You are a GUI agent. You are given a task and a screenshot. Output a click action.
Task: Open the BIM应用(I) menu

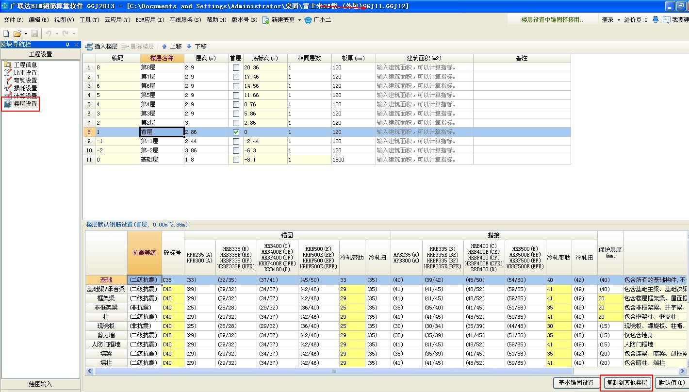pyautogui.click(x=150, y=20)
